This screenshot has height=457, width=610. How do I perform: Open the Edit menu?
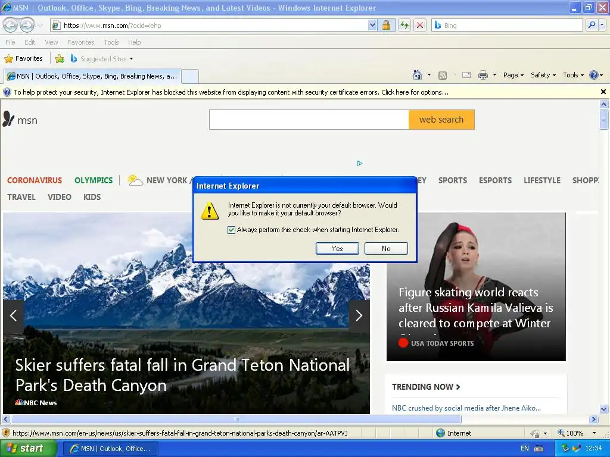tap(30, 42)
